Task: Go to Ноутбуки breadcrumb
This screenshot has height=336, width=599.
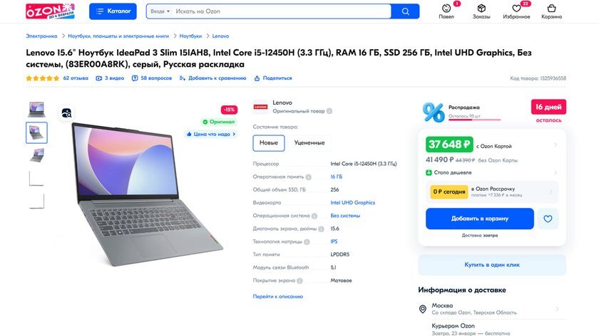Action: tap(190, 36)
